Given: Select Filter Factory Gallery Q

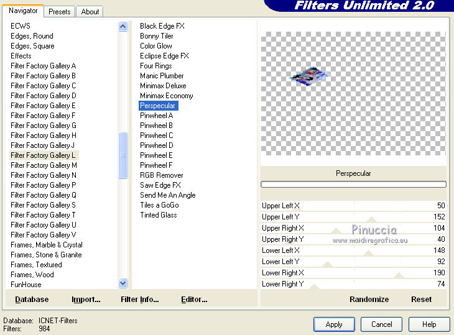Looking at the screenshot, I should [43, 195].
